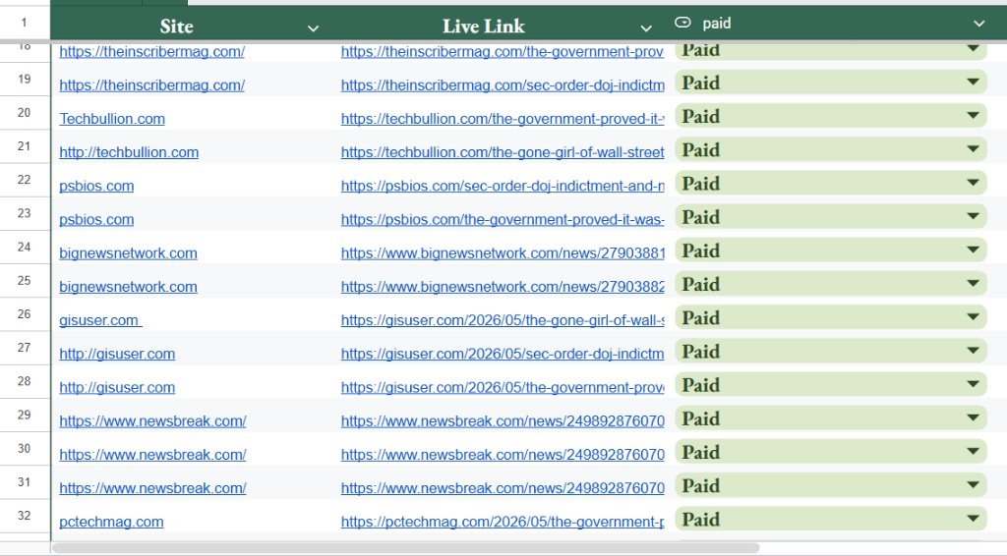Expand the Paid dropdown in row 30

(973, 451)
